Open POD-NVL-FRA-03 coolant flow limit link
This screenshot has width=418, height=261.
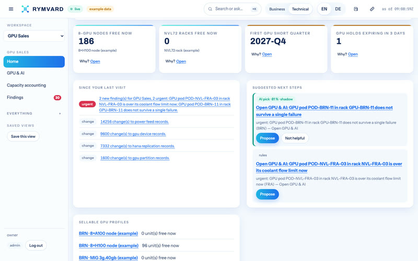click(329, 167)
